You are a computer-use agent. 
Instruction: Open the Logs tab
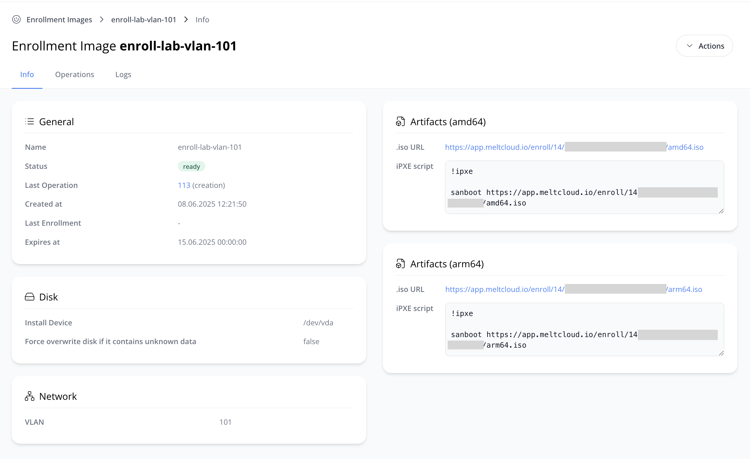tap(123, 74)
